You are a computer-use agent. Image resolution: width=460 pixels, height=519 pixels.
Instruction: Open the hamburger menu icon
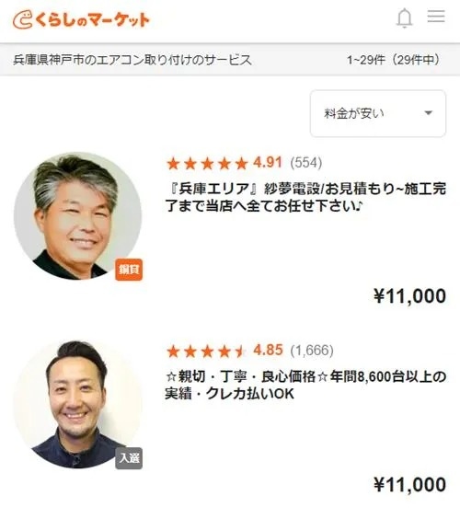pyautogui.click(x=436, y=17)
